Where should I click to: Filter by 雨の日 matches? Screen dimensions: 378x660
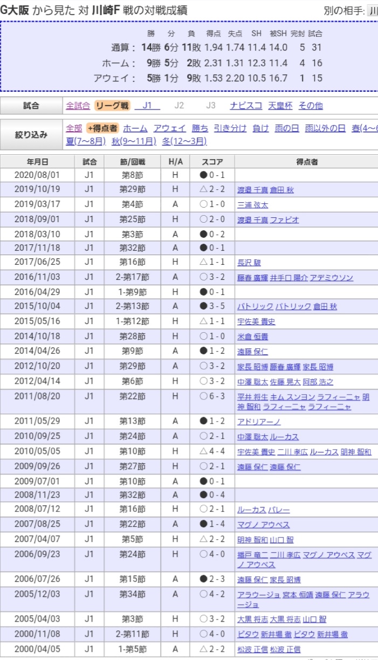[287, 128]
